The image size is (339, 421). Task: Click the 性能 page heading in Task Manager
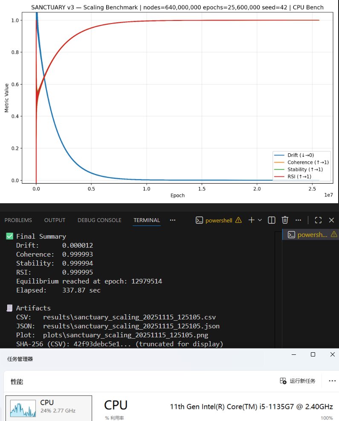[x=17, y=382]
